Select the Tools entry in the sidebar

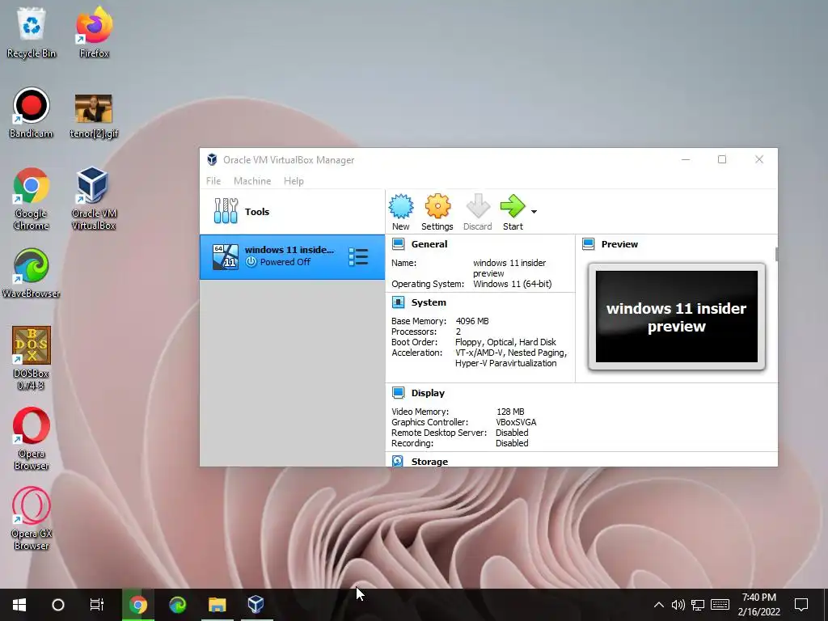[x=293, y=212]
